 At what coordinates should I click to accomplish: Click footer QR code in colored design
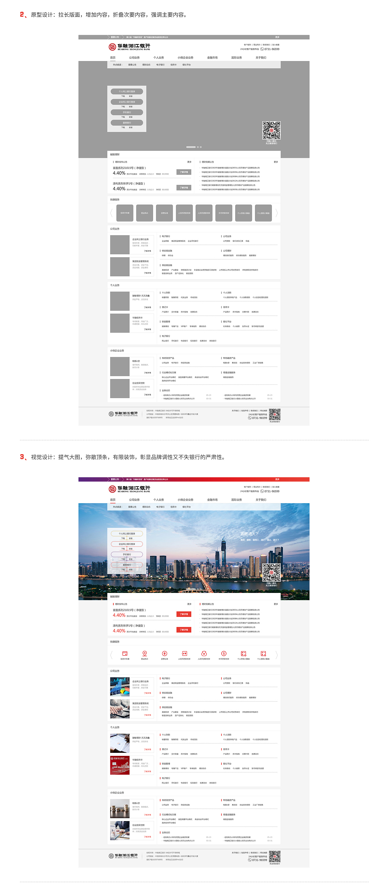point(275,856)
